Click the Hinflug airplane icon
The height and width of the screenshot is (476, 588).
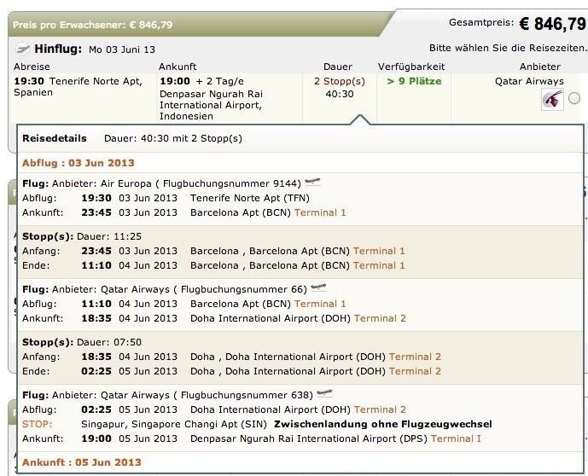[23, 49]
